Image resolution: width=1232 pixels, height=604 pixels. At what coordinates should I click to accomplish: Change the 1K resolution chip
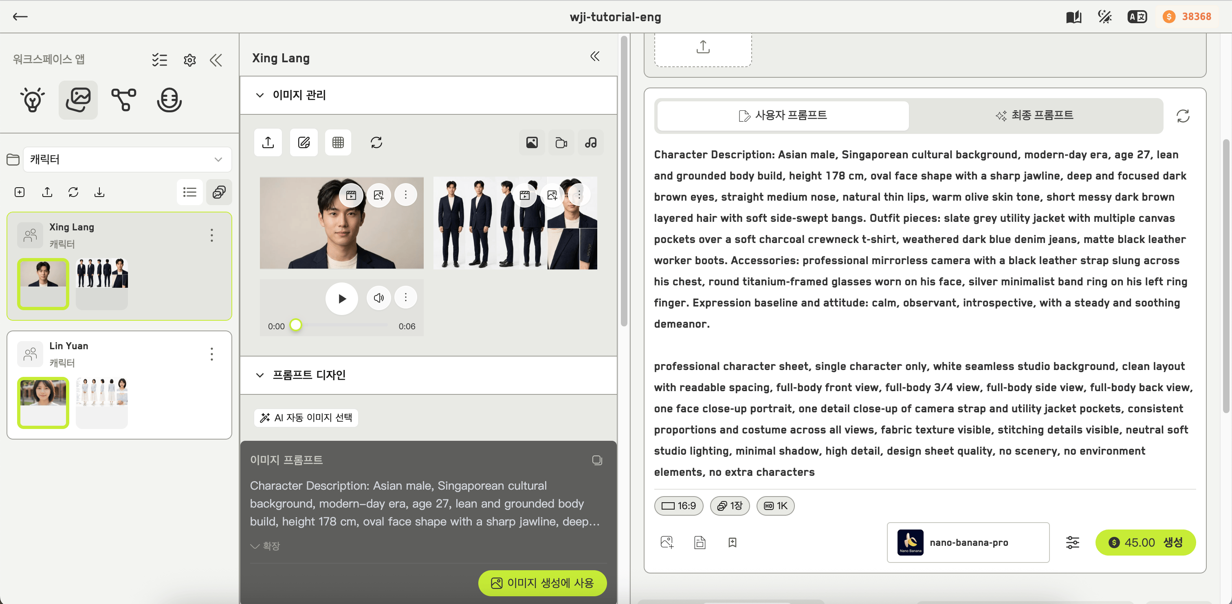point(775,506)
